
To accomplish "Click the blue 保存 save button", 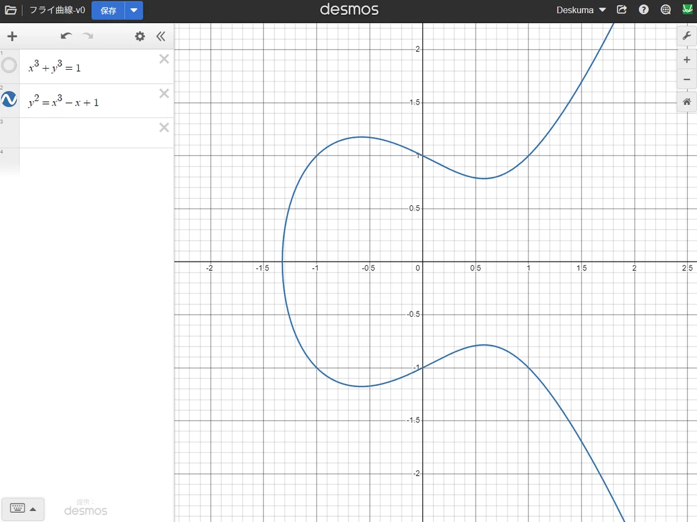I will tap(108, 10).
